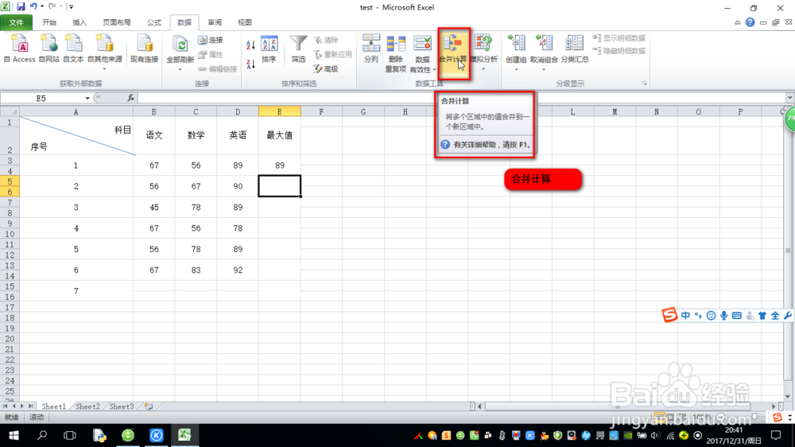Save the workbook from quick access toolbar
The height and width of the screenshot is (447, 795).
[x=21, y=6]
